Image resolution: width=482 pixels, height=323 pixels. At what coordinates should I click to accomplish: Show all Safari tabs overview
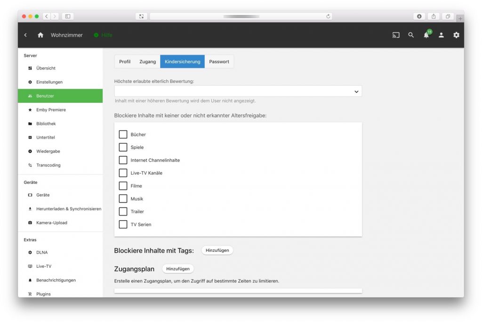coord(448,17)
